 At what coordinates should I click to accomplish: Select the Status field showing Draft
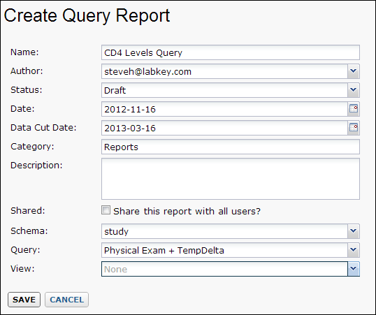[224, 90]
